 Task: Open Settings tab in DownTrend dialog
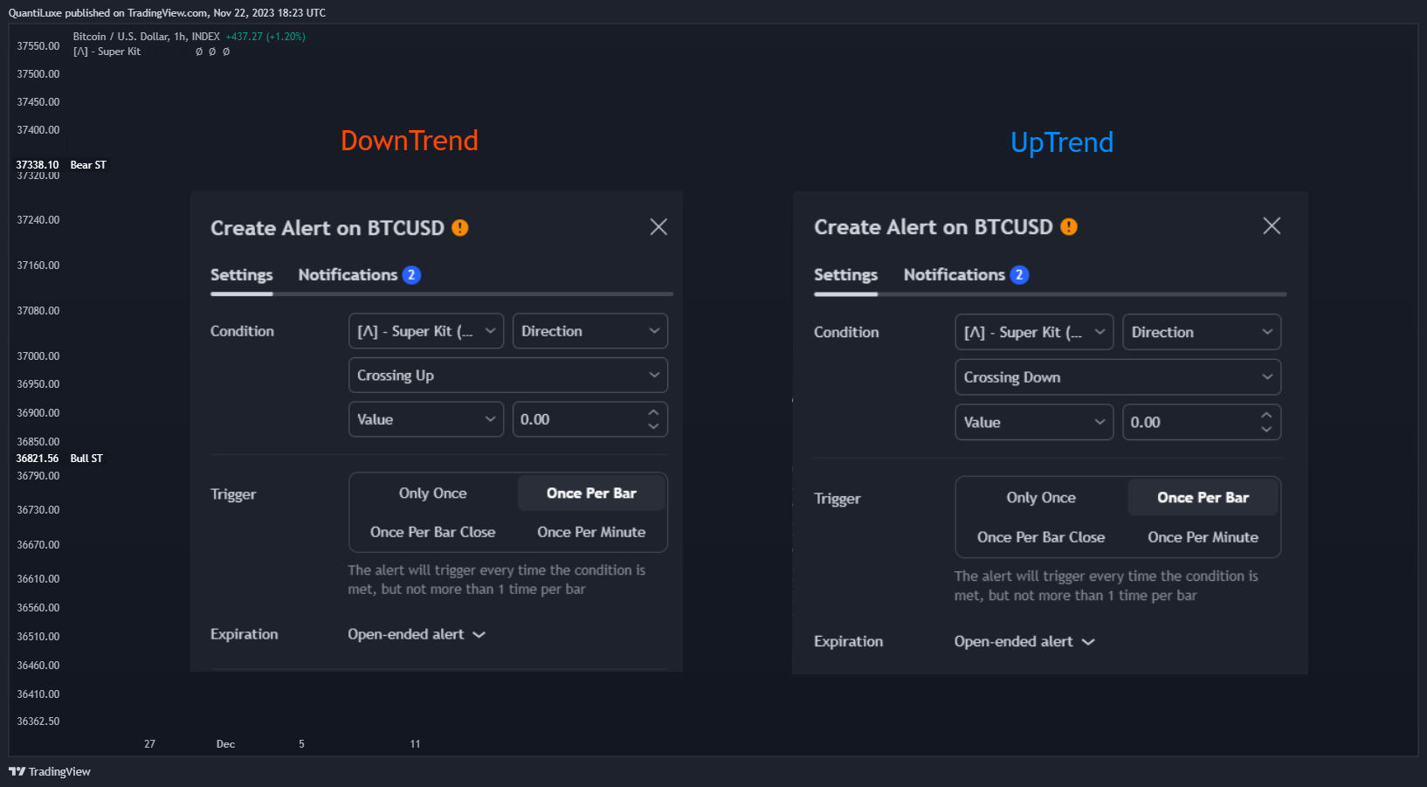(x=242, y=275)
